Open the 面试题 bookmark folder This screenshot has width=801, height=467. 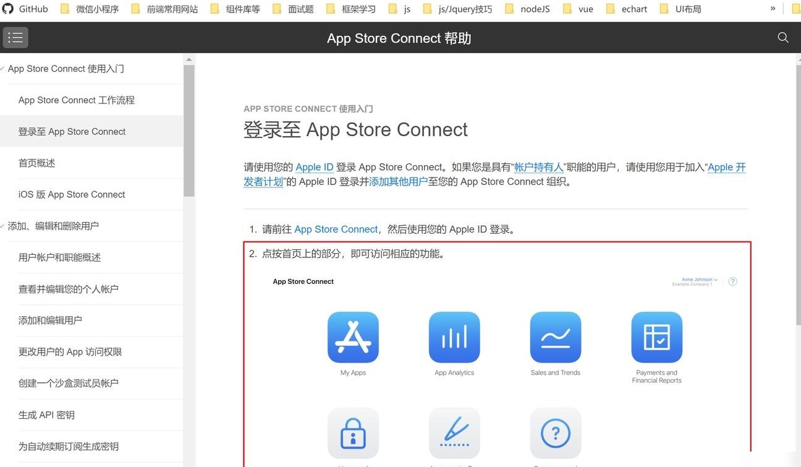click(293, 9)
